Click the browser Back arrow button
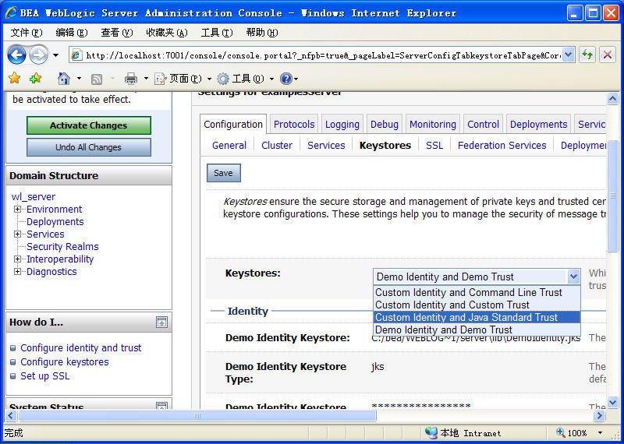624x444 pixels. click(x=16, y=55)
